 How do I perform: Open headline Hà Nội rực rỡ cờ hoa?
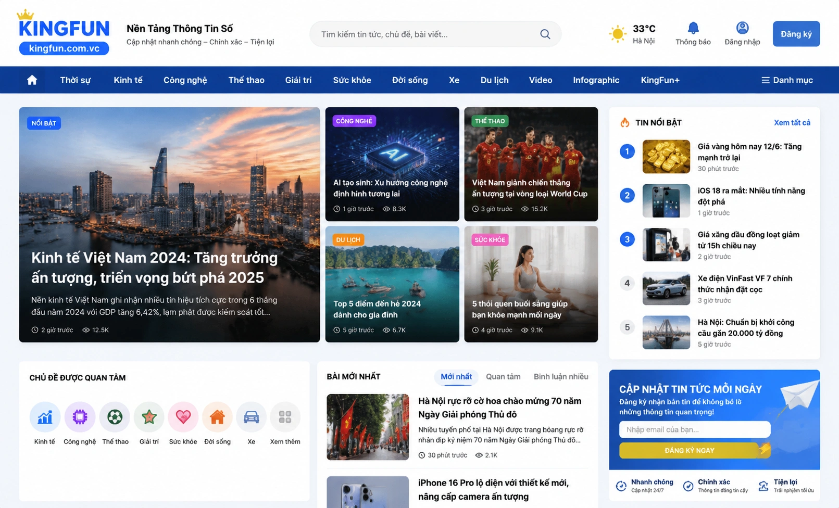(x=499, y=408)
